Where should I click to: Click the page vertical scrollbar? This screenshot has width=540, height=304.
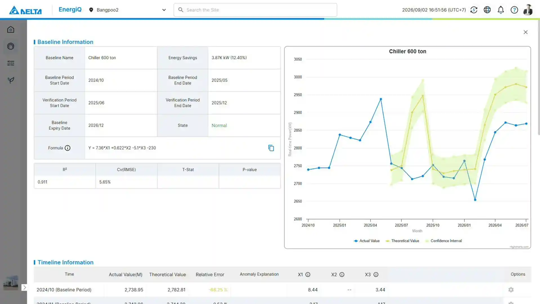(538, 77)
